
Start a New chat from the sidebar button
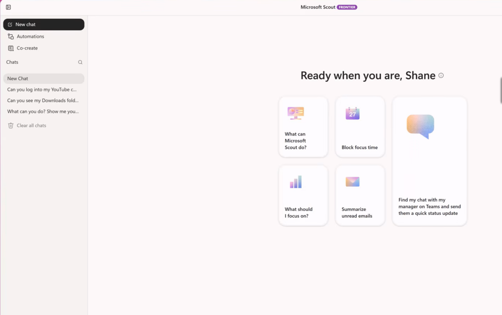[44, 24]
